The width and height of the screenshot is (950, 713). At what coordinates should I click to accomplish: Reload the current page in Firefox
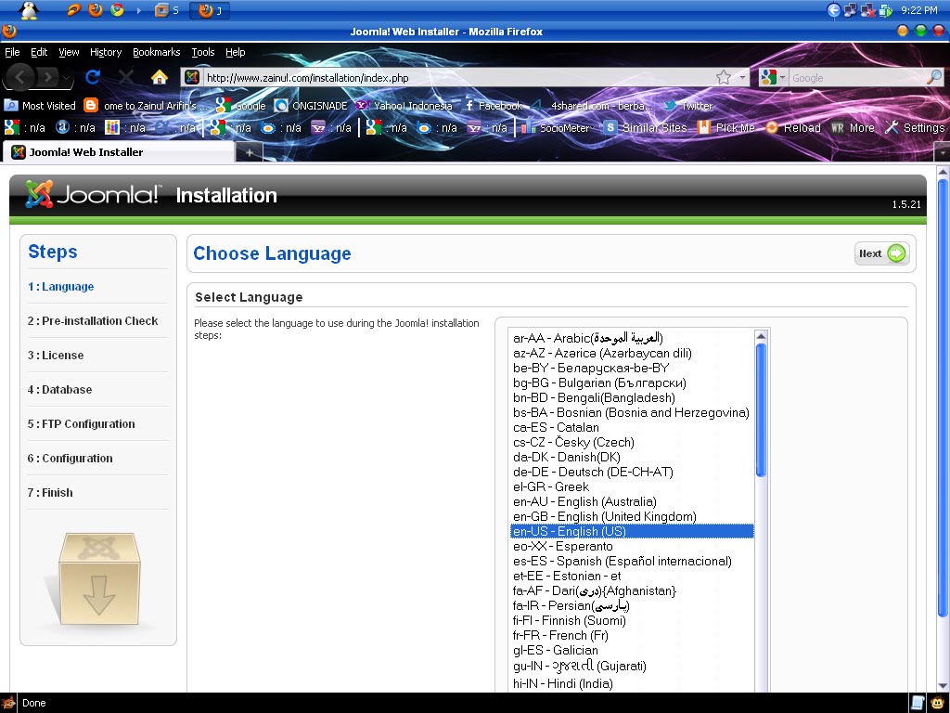pos(93,77)
